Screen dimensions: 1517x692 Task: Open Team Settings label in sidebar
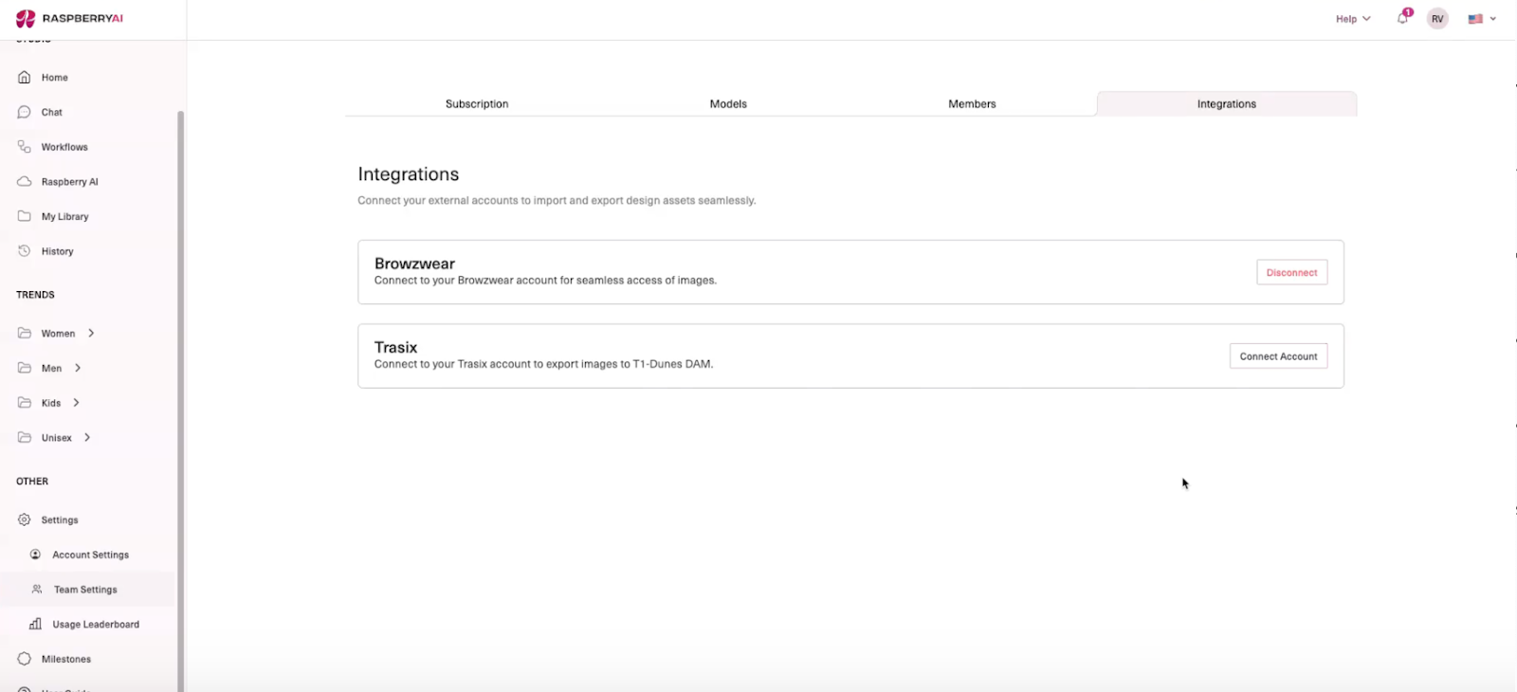point(85,590)
